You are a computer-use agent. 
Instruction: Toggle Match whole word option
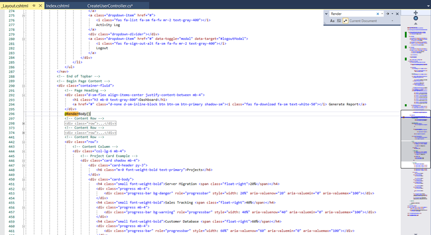(338, 21)
